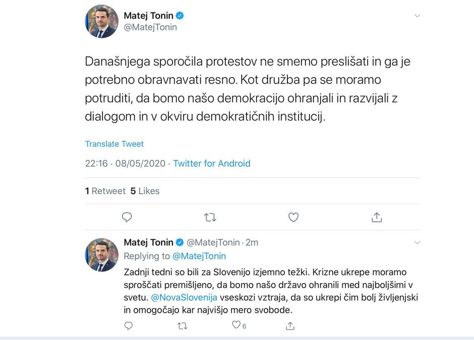Click the verified badge beside the main tweet's name
Image resolution: width=474 pixels, height=340 pixels.
(x=180, y=16)
